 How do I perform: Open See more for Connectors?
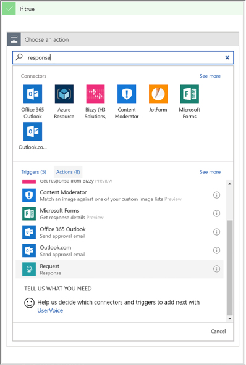210,76
